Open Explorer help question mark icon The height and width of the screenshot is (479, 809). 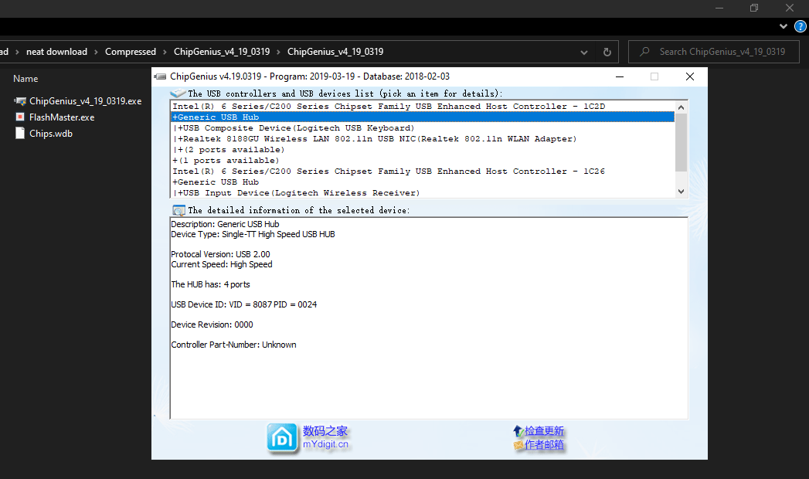tap(800, 26)
